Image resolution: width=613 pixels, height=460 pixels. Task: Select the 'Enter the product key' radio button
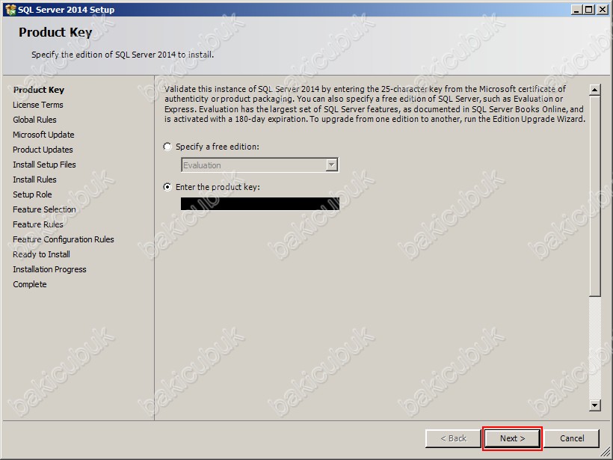point(167,187)
